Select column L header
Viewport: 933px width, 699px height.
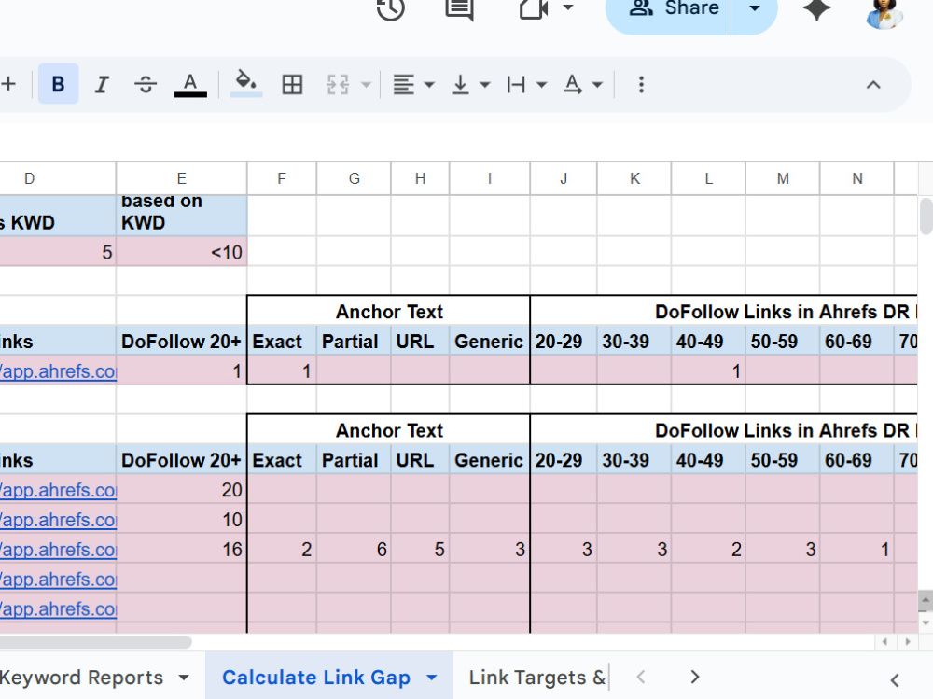coord(708,178)
